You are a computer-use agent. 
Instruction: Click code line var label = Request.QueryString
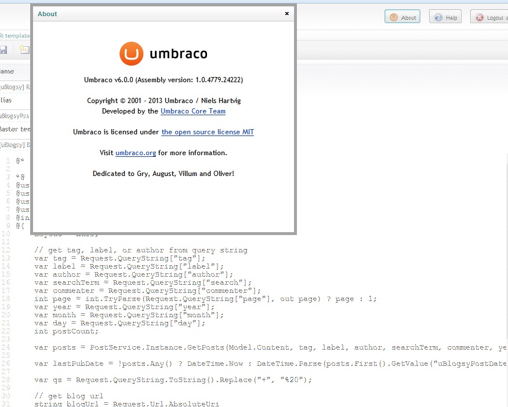129,266
